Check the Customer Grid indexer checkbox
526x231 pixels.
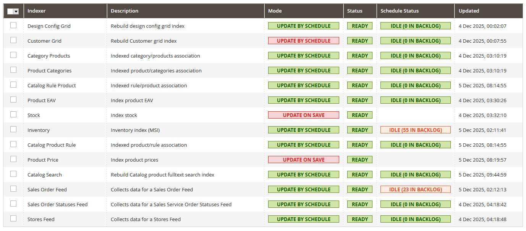pos(13,40)
